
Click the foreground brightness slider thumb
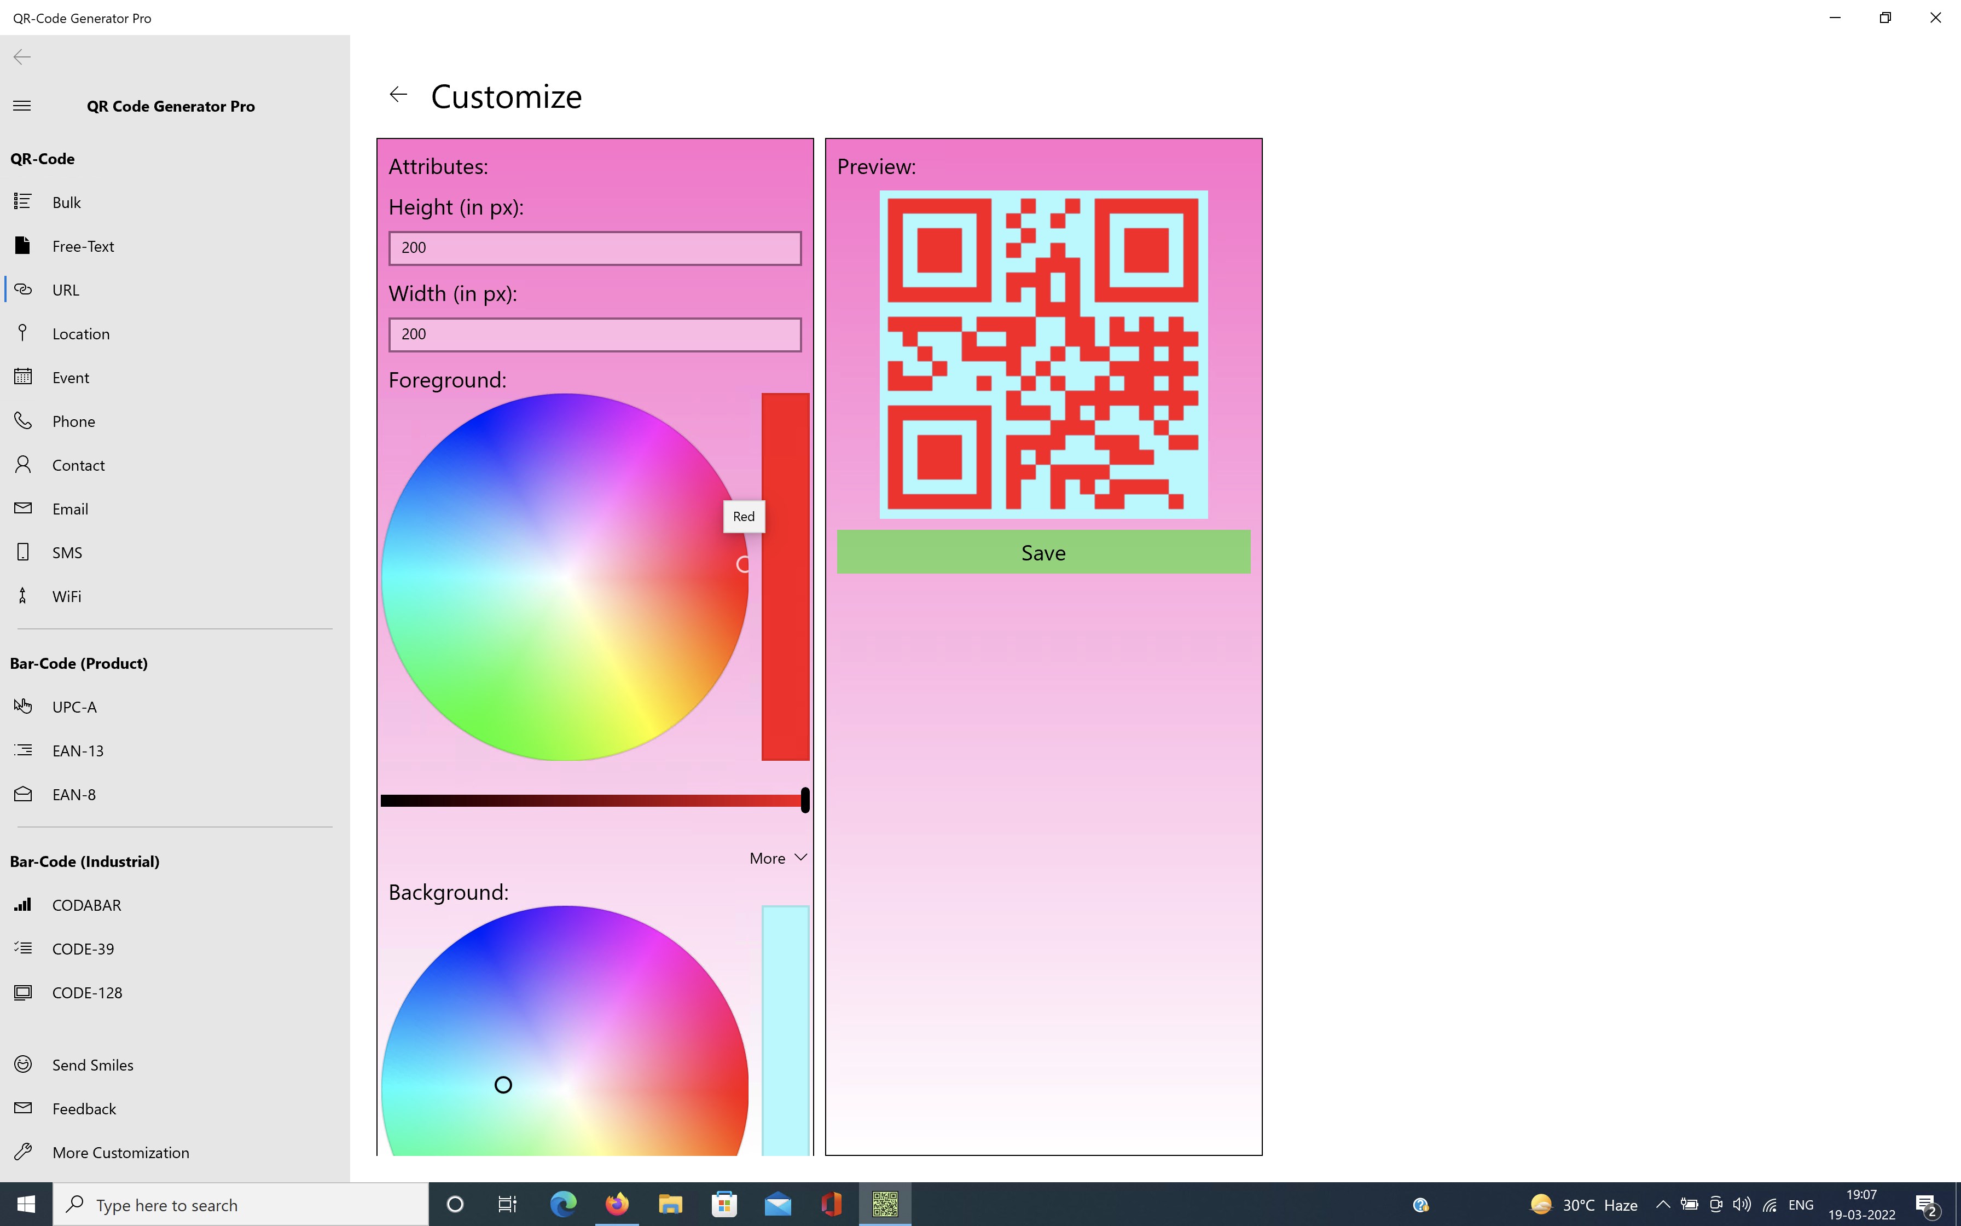805,800
